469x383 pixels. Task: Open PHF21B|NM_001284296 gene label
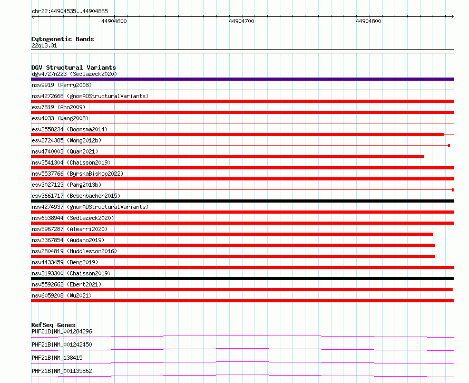pos(62,331)
